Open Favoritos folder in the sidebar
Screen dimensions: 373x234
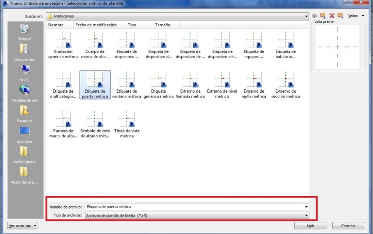click(x=24, y=114)
